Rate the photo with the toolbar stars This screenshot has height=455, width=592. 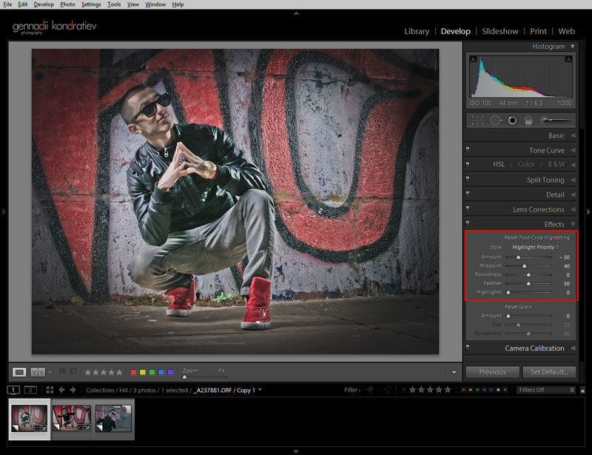(x=104, y=372)
